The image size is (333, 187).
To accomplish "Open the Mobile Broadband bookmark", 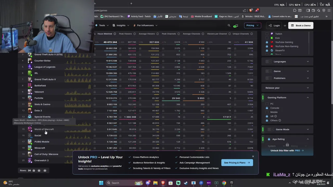I will point(201,16).
